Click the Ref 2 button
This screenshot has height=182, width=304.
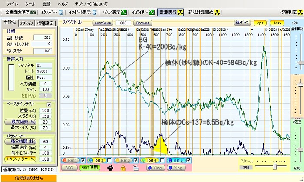pyautogui.click(x=97, y=160)
